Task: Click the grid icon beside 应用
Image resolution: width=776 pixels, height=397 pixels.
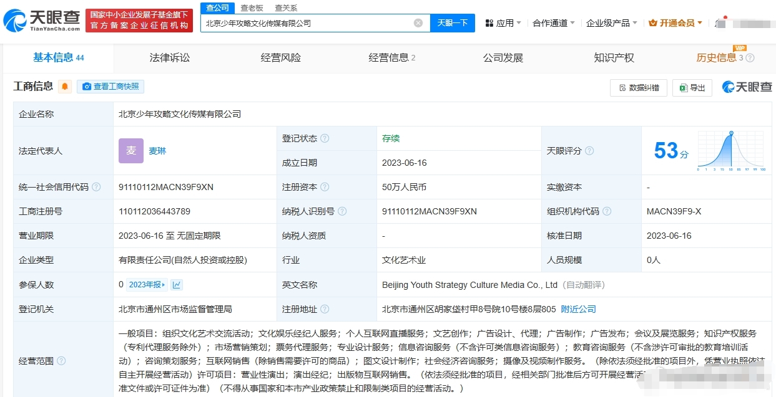Action: 489,23
